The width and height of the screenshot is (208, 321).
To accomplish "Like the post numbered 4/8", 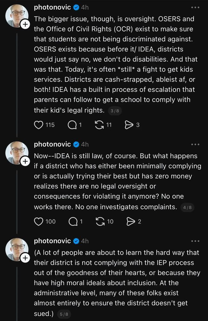I will pyautogui.click(x=39, y=221).
